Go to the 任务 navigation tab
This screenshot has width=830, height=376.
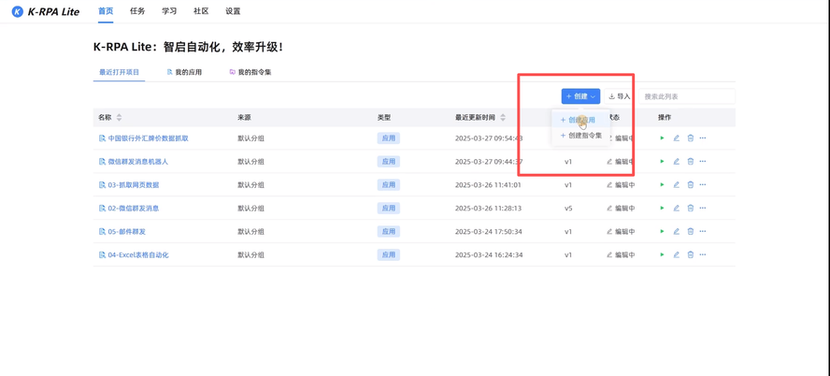point(137,11)
